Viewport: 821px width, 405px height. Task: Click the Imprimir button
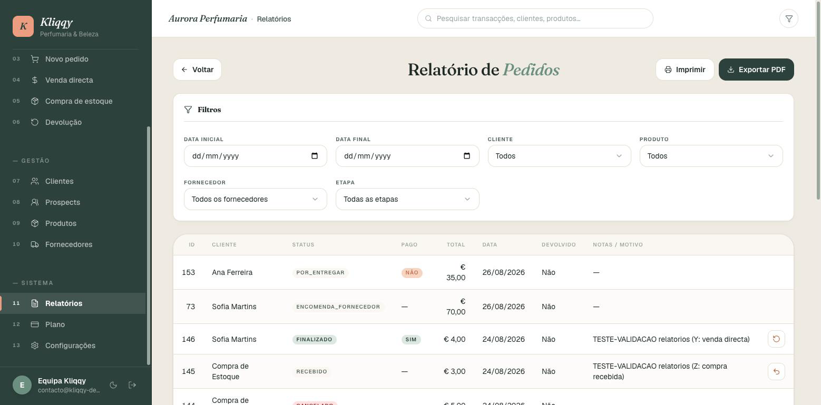pyautogui.click(x=685, y=70)
